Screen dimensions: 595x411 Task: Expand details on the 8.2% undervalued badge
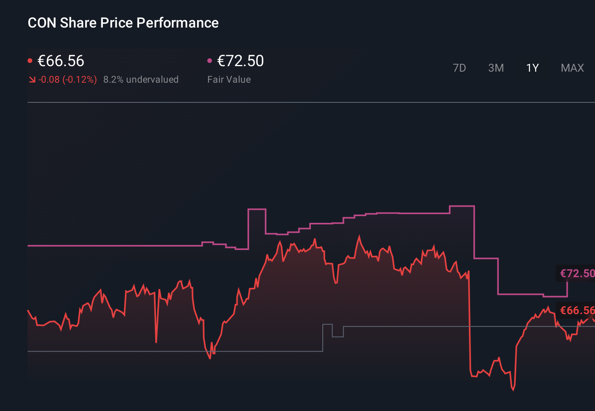pos(141,79)
